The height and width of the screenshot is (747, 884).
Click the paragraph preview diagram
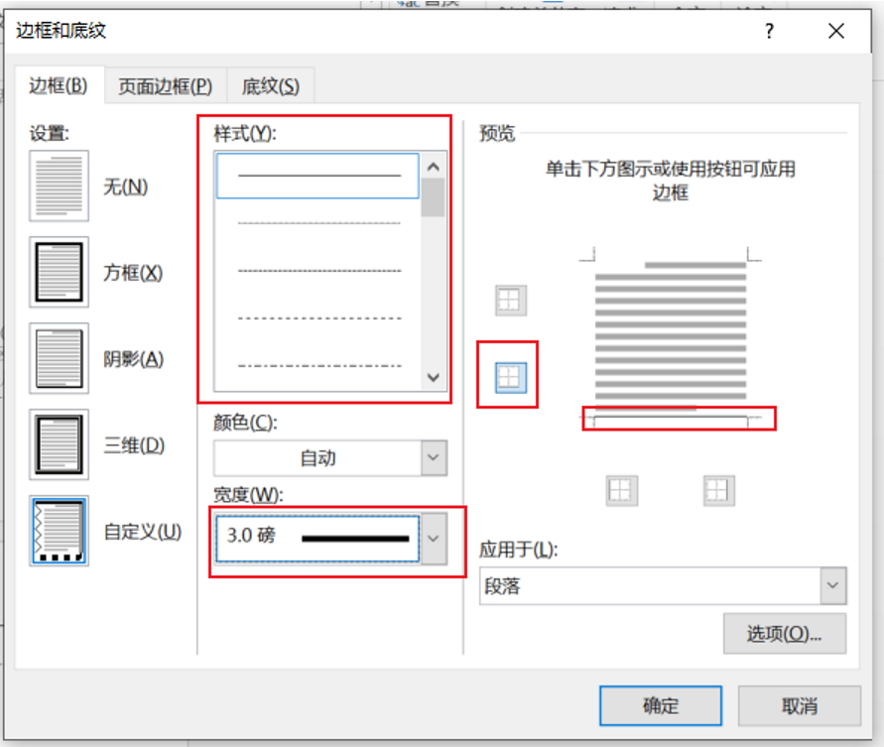pos(671,337)
